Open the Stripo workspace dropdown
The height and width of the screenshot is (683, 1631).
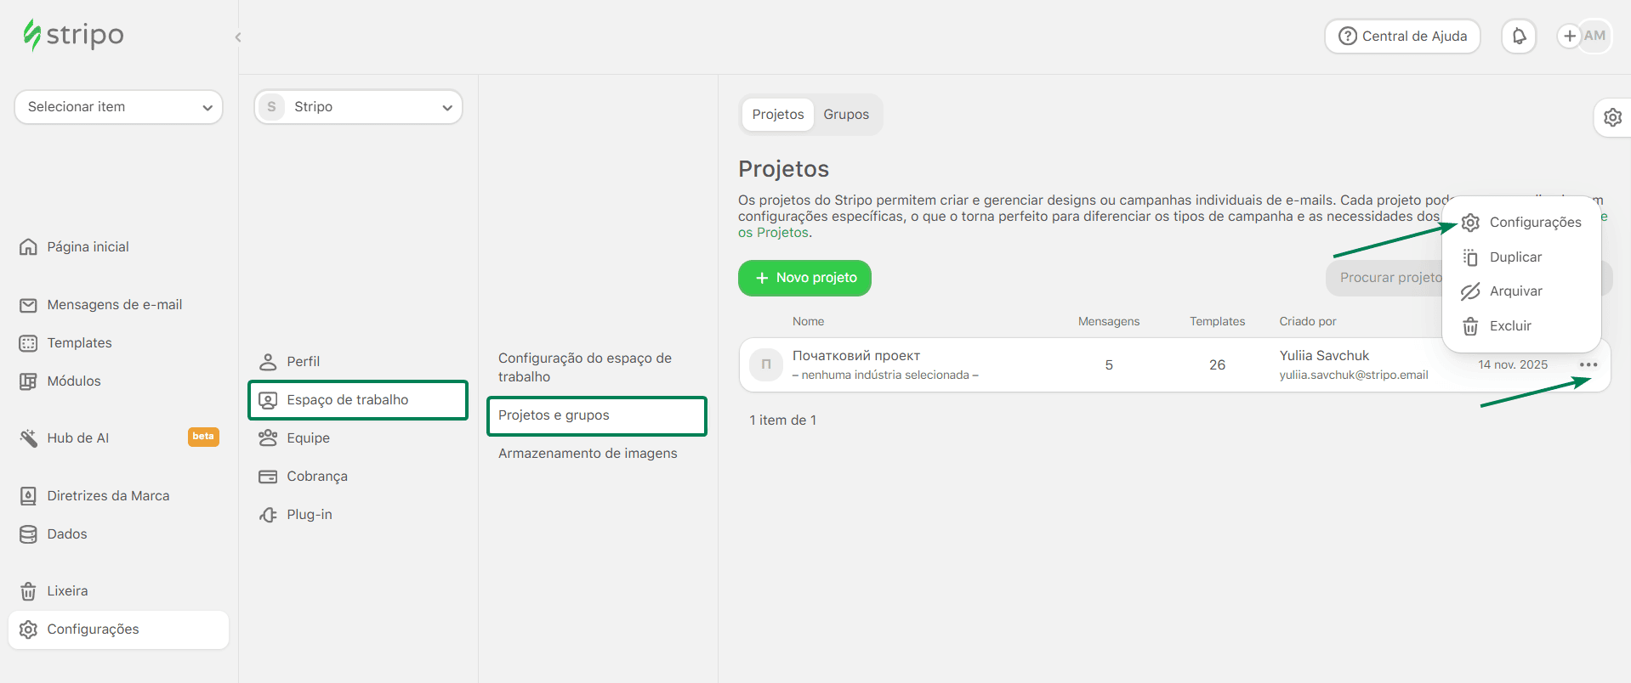click(x=358, y=107)
